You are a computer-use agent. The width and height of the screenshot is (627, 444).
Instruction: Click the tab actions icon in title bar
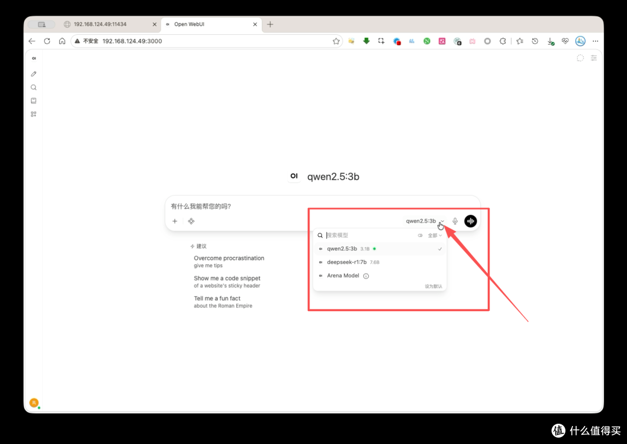42,24
